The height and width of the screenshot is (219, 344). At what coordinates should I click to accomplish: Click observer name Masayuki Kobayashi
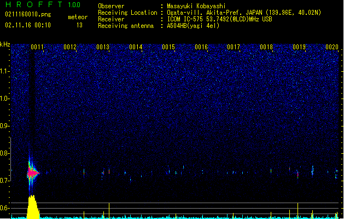pyautogui.click(x=196, y=6)
